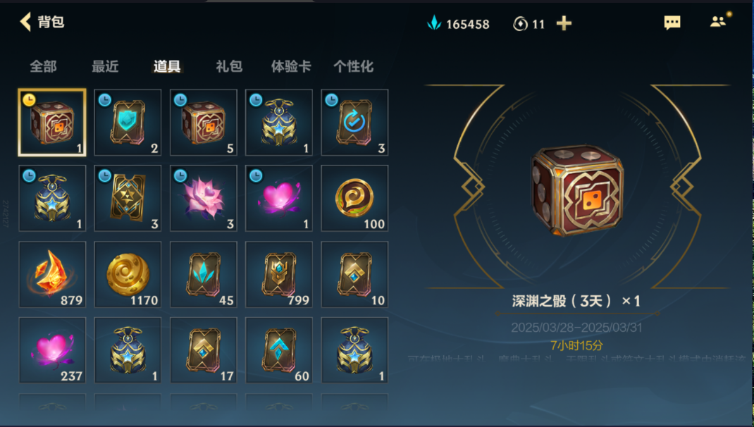Select the golden spiral coin with count 100
This screenshot has width=754, height=427.
[354, 198]
